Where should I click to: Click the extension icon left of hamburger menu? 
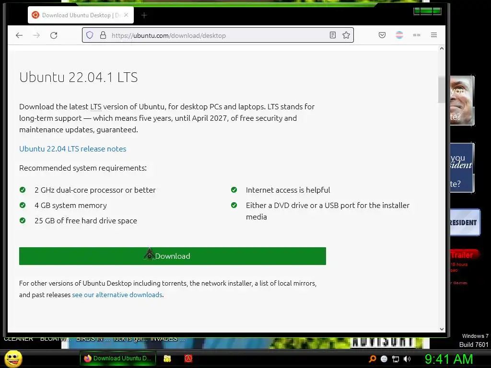click(417, 35)
